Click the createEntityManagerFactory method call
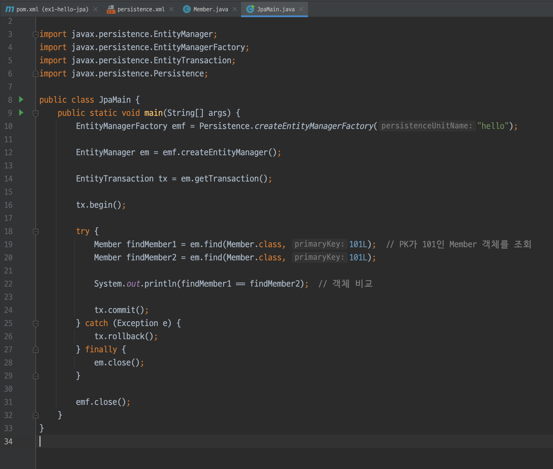The height and width of the screenshot is (469, 553). (314, 126)
